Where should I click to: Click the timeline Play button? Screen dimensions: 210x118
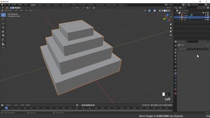pos(89,105)
